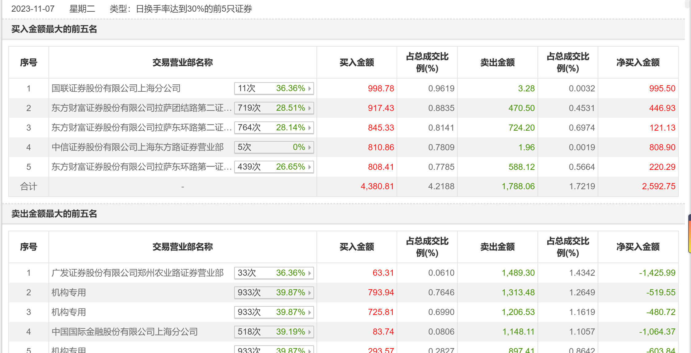Open 中信证券 上海东方路证券营业部 link

tap(138, 147)
